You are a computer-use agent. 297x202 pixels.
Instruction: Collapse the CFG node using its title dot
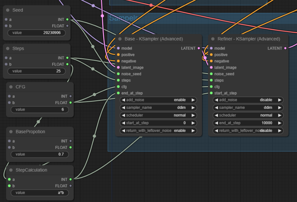pos(11,87)
